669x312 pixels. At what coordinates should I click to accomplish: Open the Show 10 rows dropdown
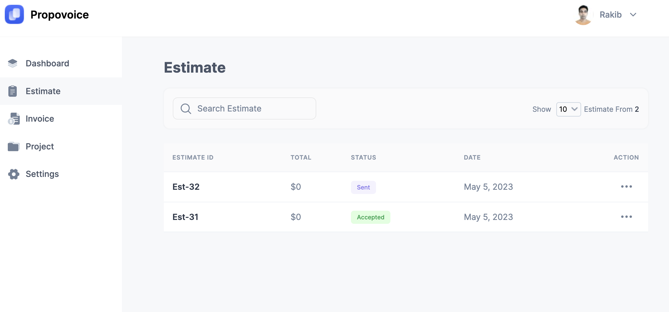coord(568,109)
